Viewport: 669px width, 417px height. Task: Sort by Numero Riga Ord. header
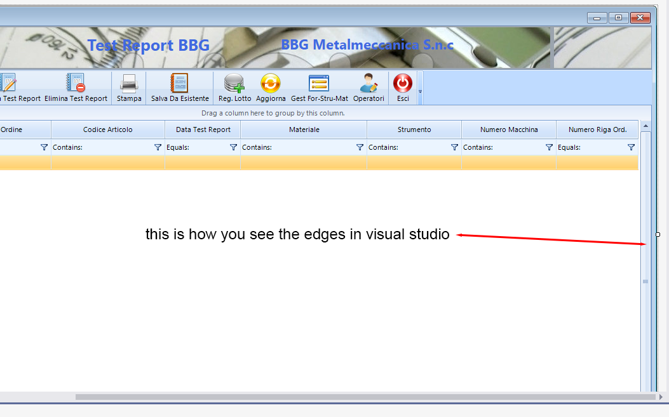tap(597, 129)
